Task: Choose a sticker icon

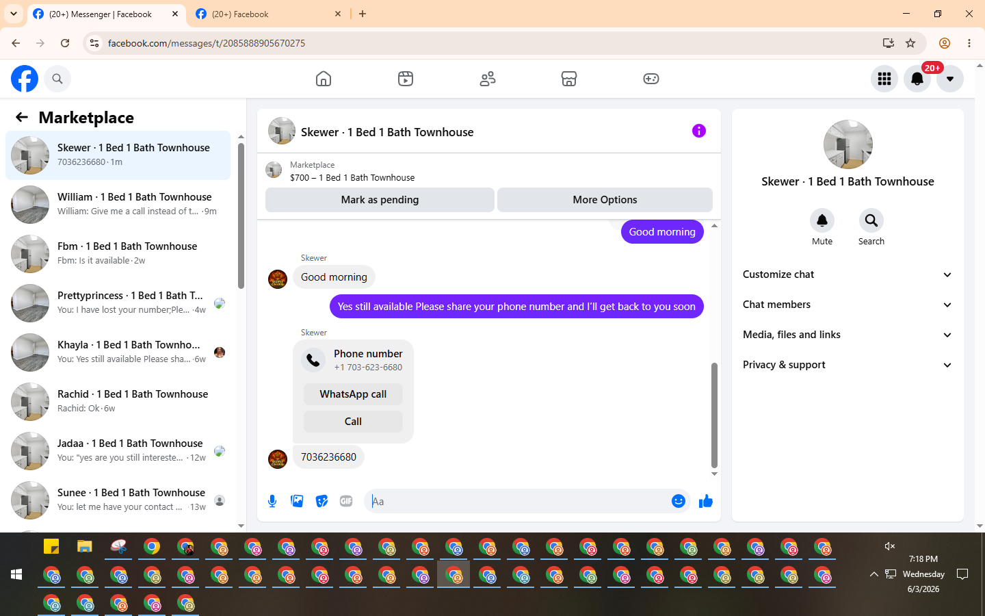Action: [x=321, y=501]
